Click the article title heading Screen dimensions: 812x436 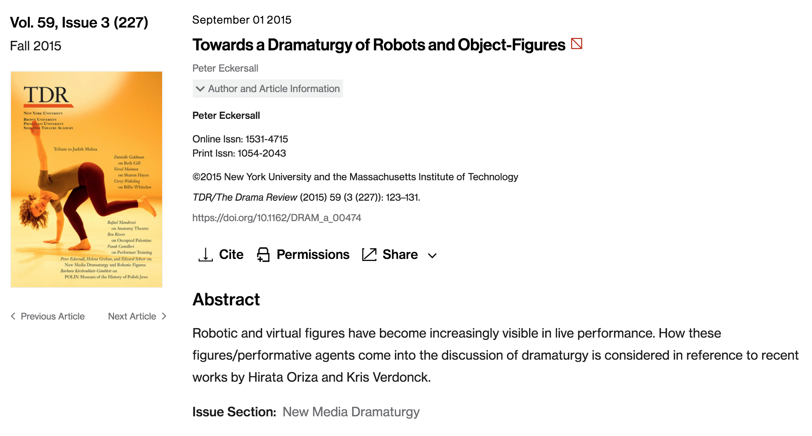pos(378,45)
